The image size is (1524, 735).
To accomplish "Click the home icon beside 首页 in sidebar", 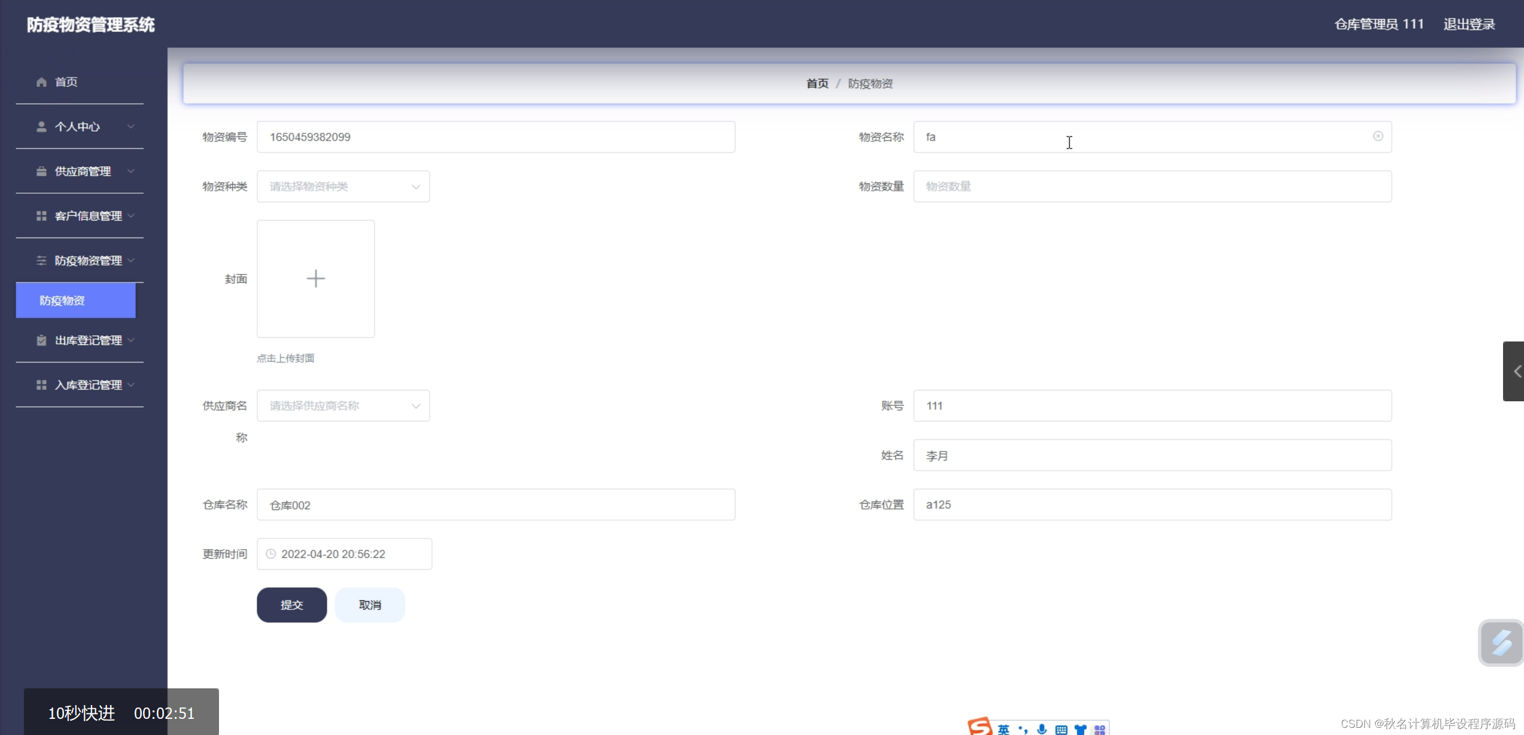I will [41, 82].
